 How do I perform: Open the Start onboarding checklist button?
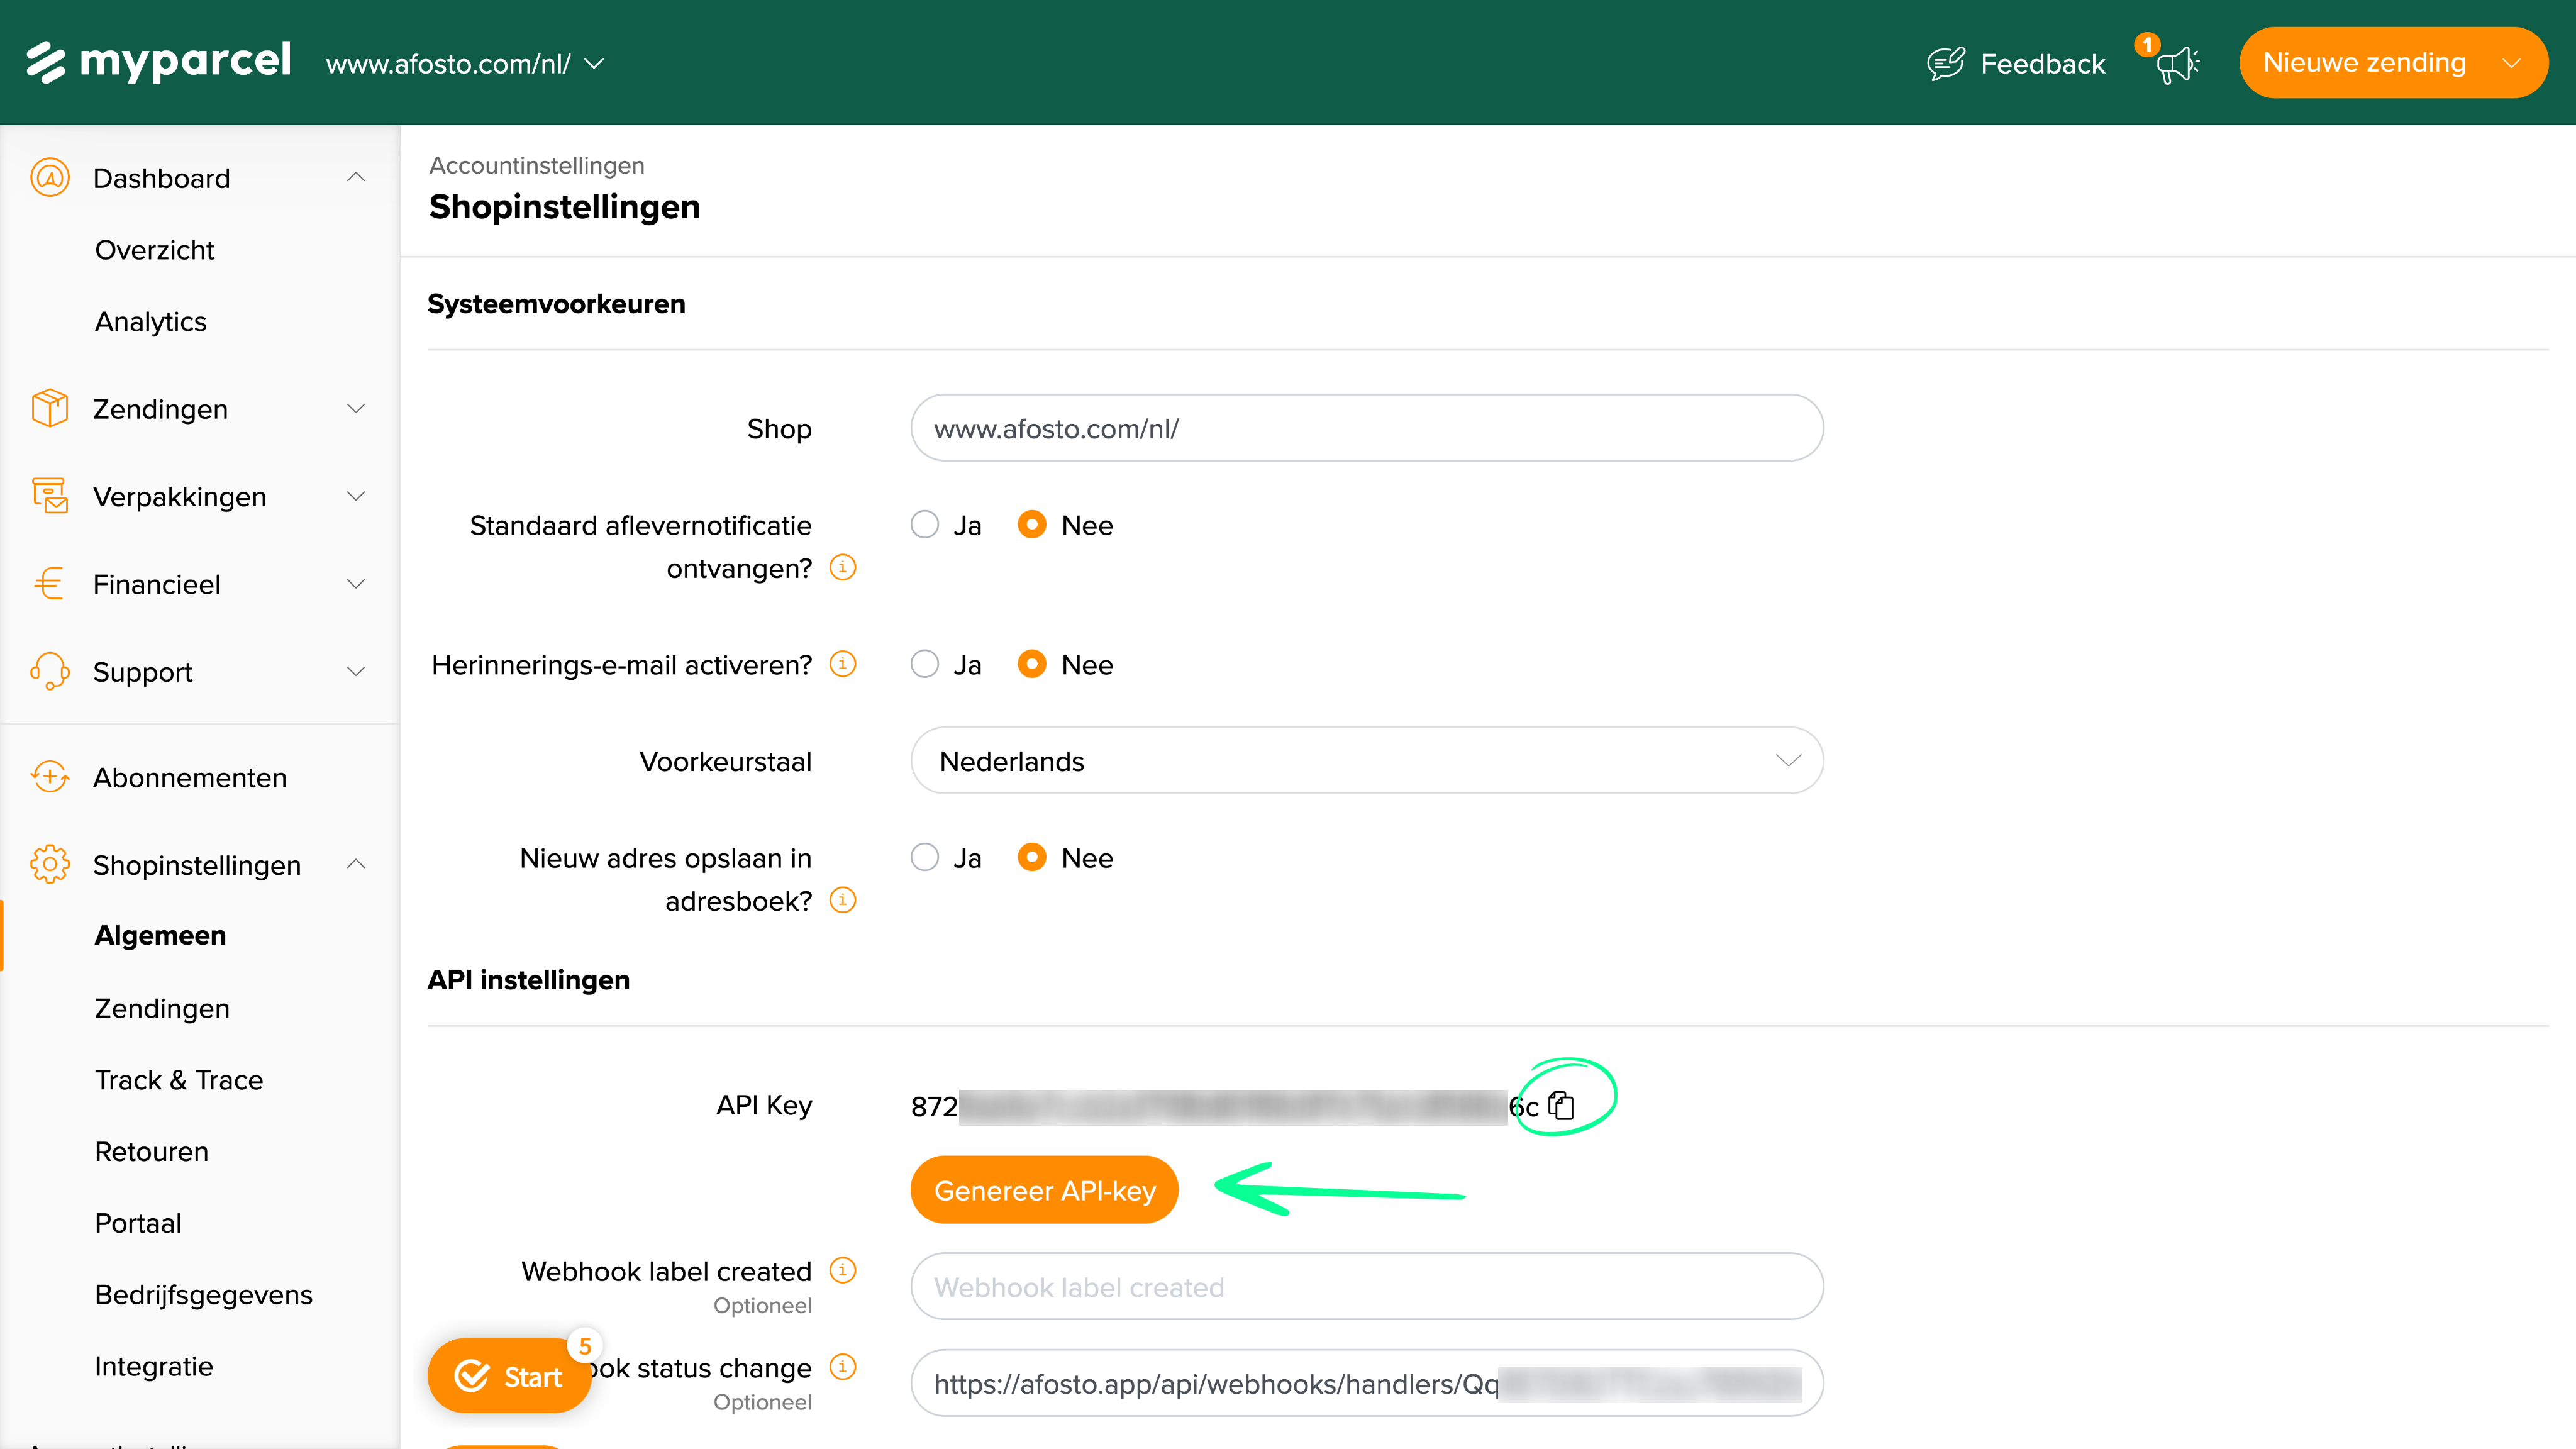(509, 1376)
